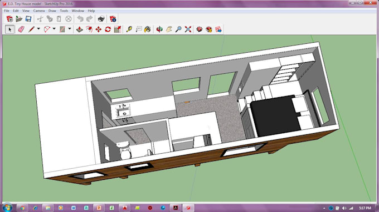Image resolution: width=379 pixels, height=212 pixels.
Task: Expand the Line tool dropdown arrow
Action: coord(38,29)
